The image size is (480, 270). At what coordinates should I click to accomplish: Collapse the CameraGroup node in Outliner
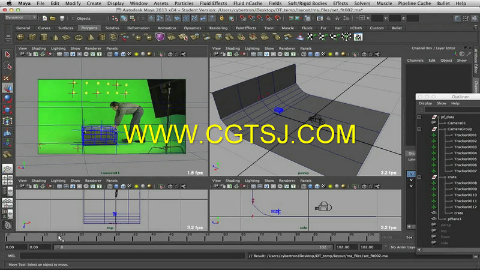coord(419,129)
